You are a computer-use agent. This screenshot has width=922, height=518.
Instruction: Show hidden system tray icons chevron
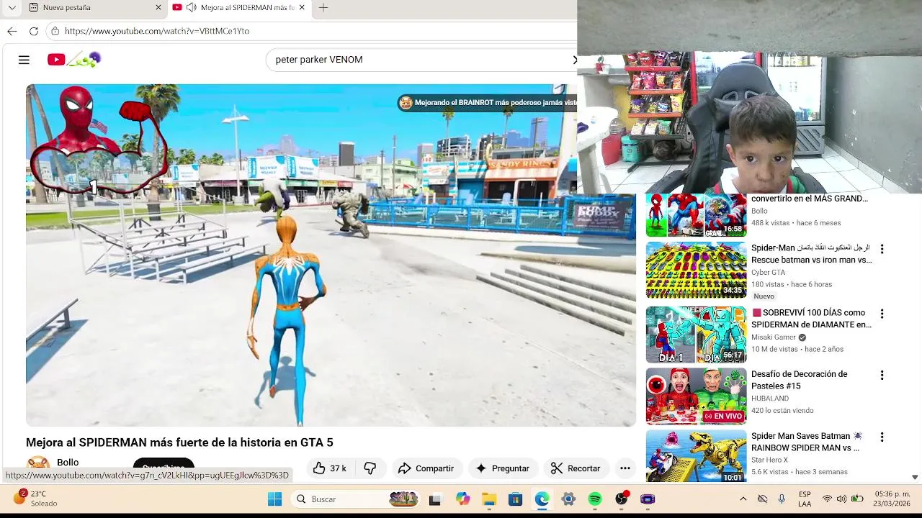[x=743, y=499]
